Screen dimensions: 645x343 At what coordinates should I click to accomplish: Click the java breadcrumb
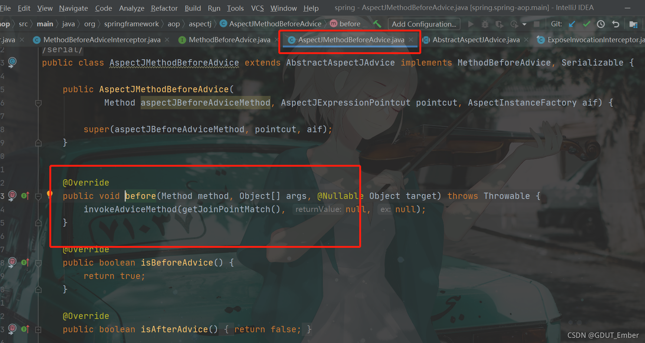[x=68, y=24]
